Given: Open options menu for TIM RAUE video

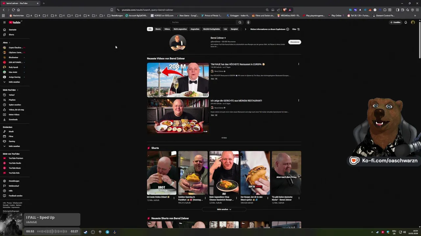Looking at the screenshot, I should [299, 64].
